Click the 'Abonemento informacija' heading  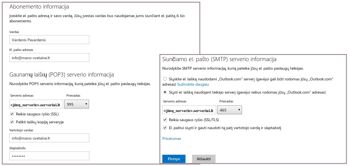click(x=39, y=7)
